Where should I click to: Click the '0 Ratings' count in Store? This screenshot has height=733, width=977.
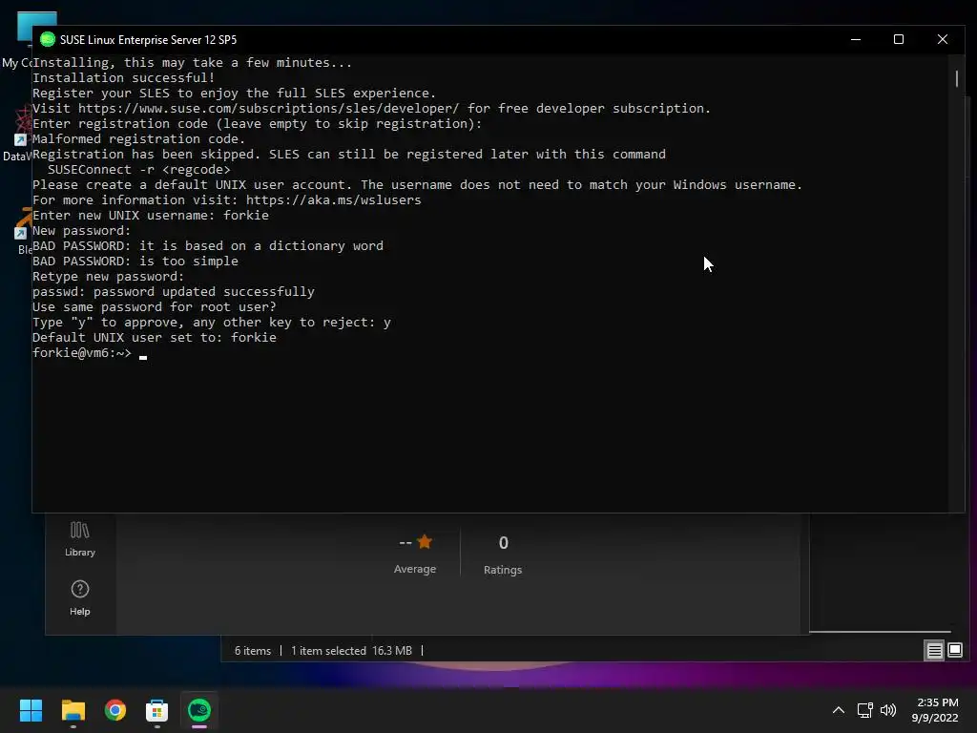point(503,555)
